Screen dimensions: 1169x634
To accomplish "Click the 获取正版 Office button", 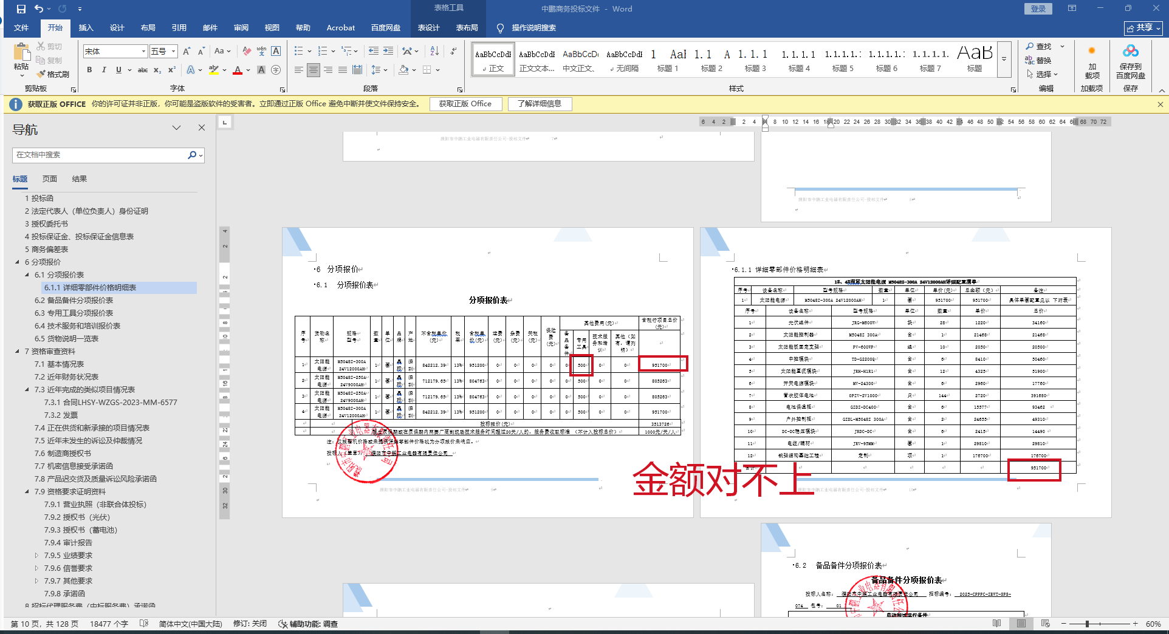I will click(x=465, y=104).
